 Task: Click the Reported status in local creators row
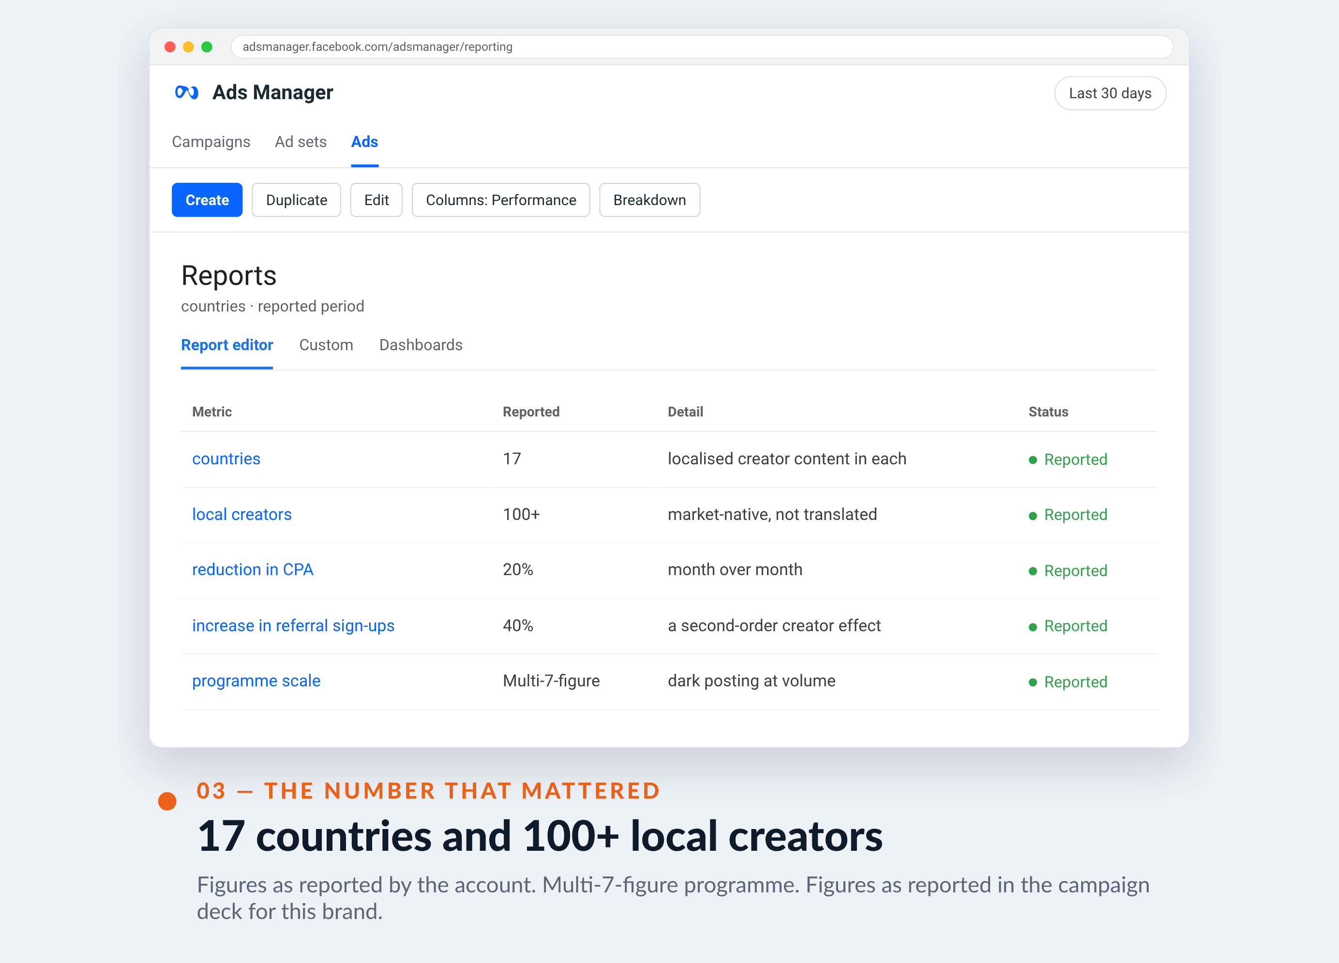click(x=1068, y=515)
